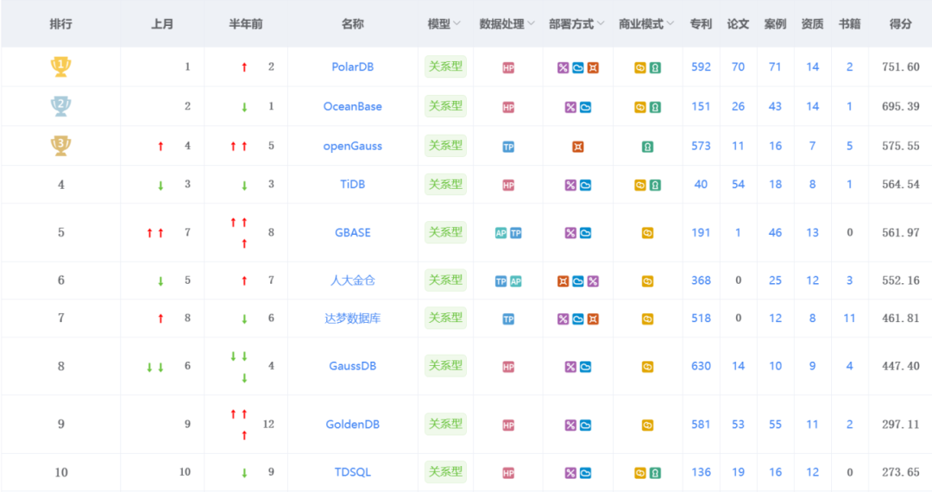Open the 部署方式 column filter dropdown

click(601, 24)
